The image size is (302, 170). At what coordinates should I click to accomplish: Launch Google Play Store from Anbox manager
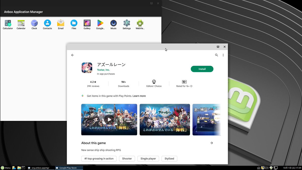pyautogui.click(x=100, y=25)
